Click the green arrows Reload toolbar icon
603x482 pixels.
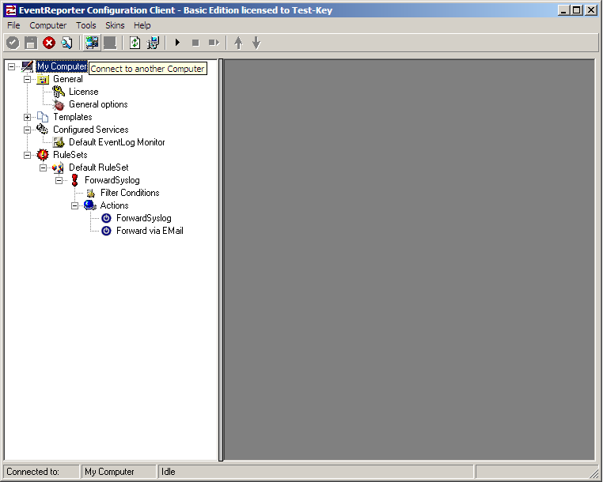[135, 43]
